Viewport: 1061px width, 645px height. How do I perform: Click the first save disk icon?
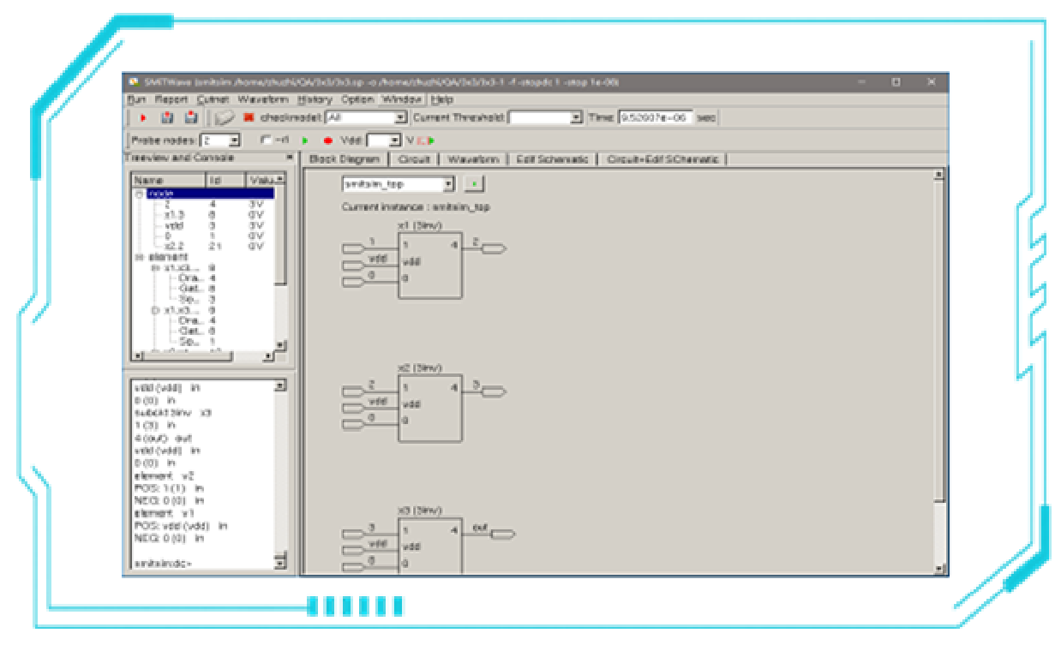pyautogui.click(x=168, y=117)
